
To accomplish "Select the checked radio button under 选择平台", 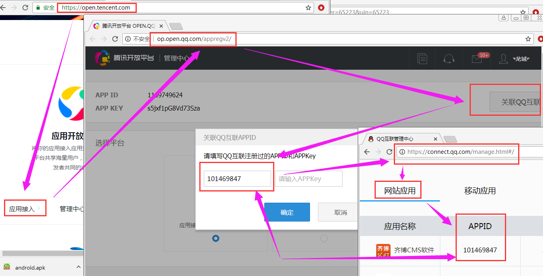I will [216, 238].
